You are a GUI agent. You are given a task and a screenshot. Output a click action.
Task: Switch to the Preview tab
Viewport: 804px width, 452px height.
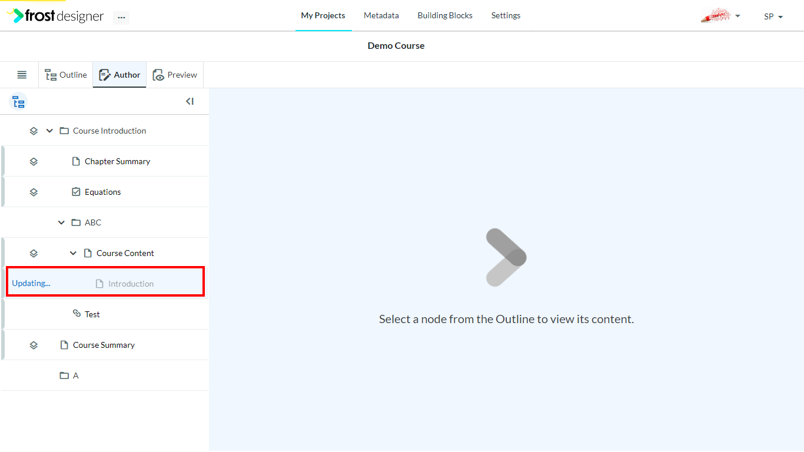(175, 75)
